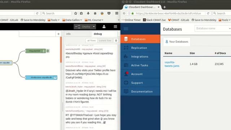Reload the Cloudant dashboard page
Image resolution: width=231 pixels, height=130 pixels.
click(208, 13)
